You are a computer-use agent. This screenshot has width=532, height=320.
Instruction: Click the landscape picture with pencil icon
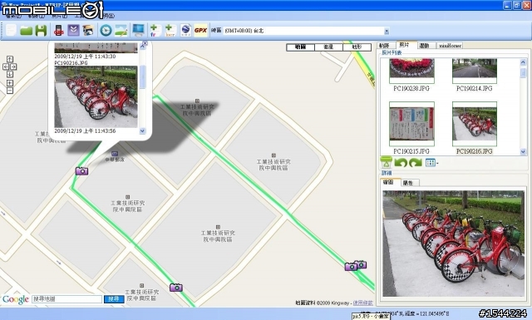click(121, 31)
